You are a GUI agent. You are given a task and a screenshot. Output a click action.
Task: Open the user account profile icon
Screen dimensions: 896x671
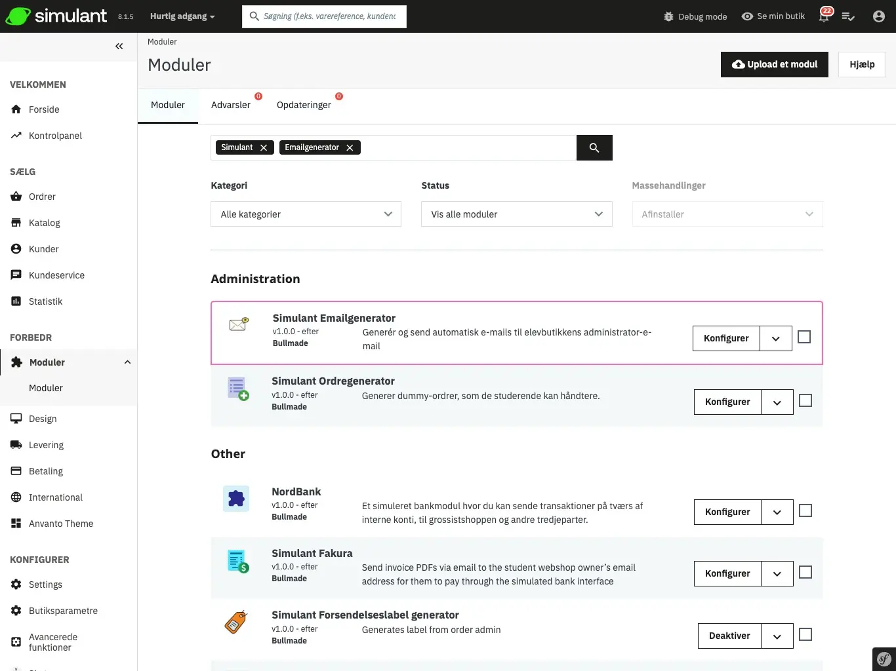(x=880, y=16)
